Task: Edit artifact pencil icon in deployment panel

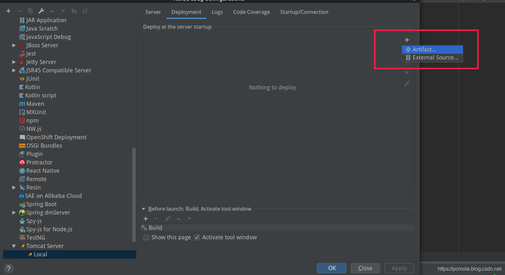Action: [x=407, y=83]
